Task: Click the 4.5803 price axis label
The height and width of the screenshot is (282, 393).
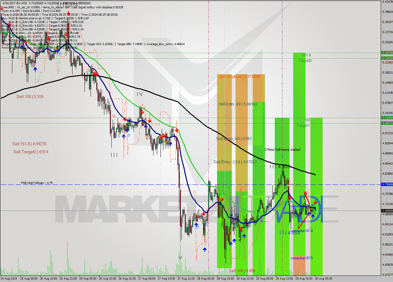Action: click(x=387, y=245)
